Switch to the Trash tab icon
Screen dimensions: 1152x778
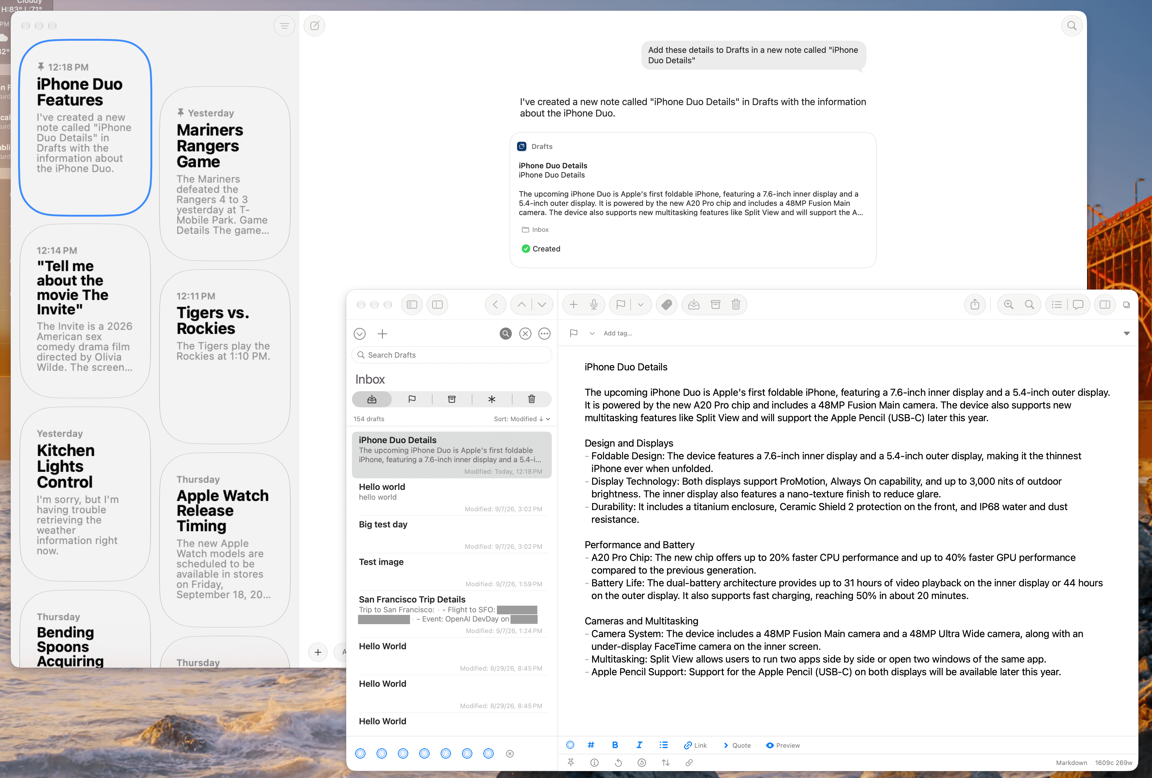531,400
